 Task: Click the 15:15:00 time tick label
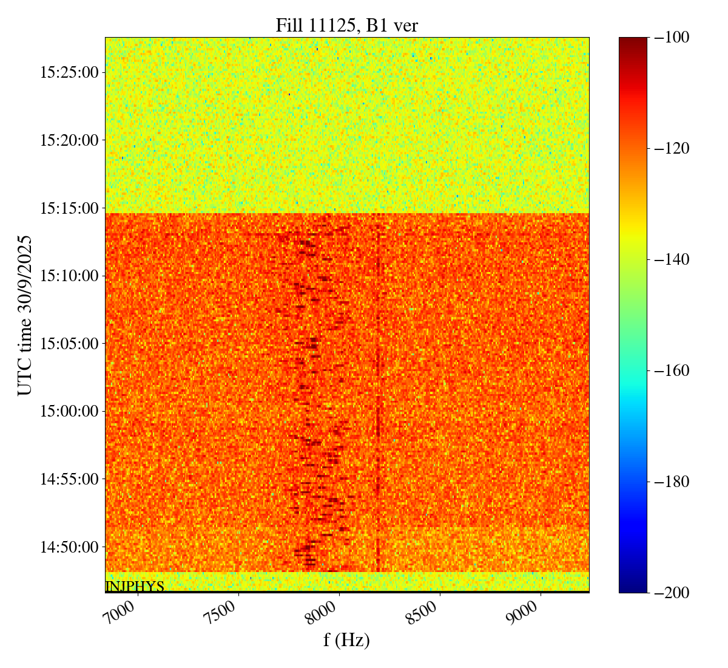[x=69, y=208]
